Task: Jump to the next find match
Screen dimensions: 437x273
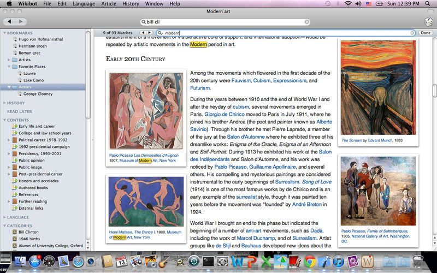Action: click(x=150, y=33)
